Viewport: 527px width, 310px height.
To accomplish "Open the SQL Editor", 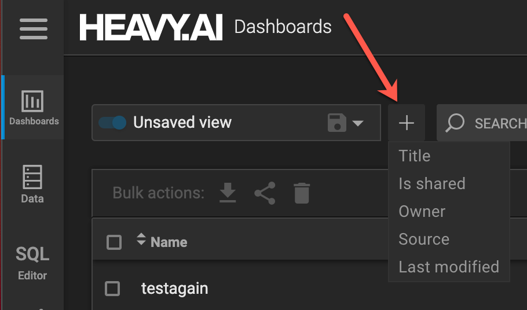I will 32,263.
